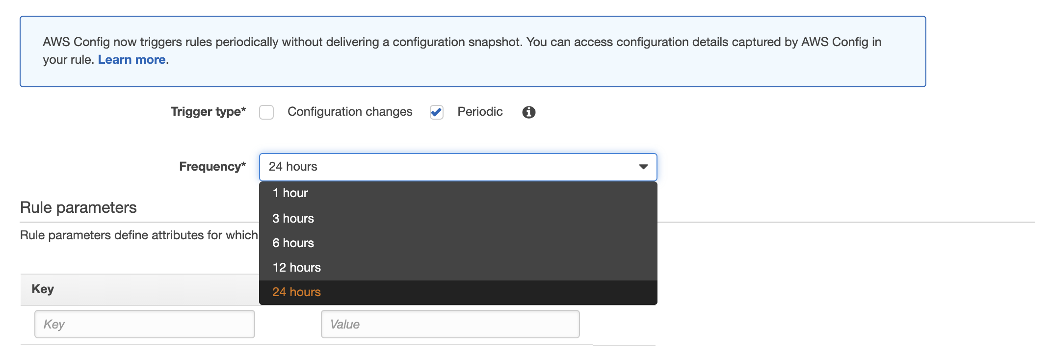Select 3 hours frequency option

(x=458, y=219)
